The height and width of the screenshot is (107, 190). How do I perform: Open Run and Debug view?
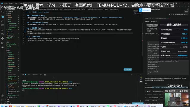point(2,21)
